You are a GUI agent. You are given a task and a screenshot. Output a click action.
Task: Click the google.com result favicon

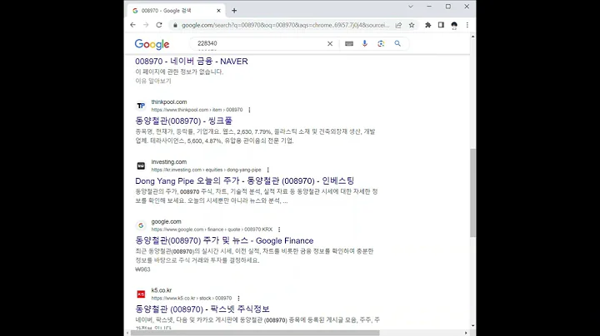point(141,225)
